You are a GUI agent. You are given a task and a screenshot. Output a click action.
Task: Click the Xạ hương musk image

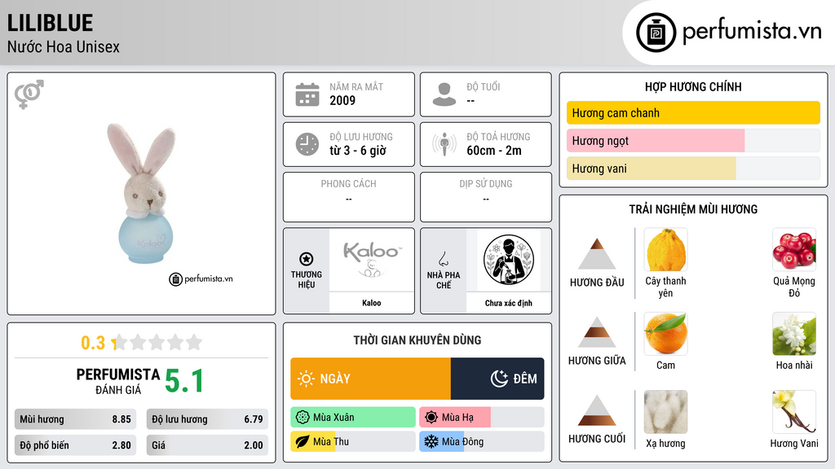point(665,411)
